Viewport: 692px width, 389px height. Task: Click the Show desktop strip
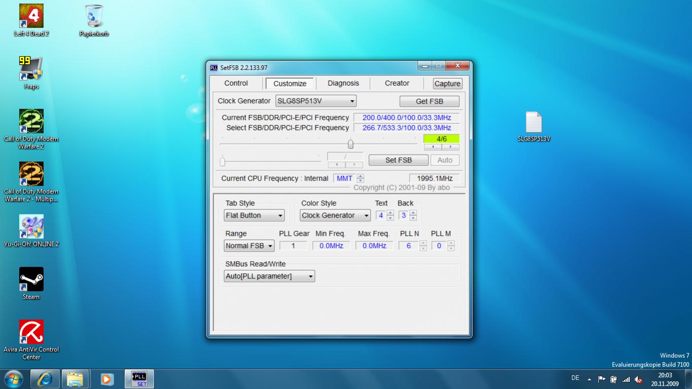click(688, 379)
